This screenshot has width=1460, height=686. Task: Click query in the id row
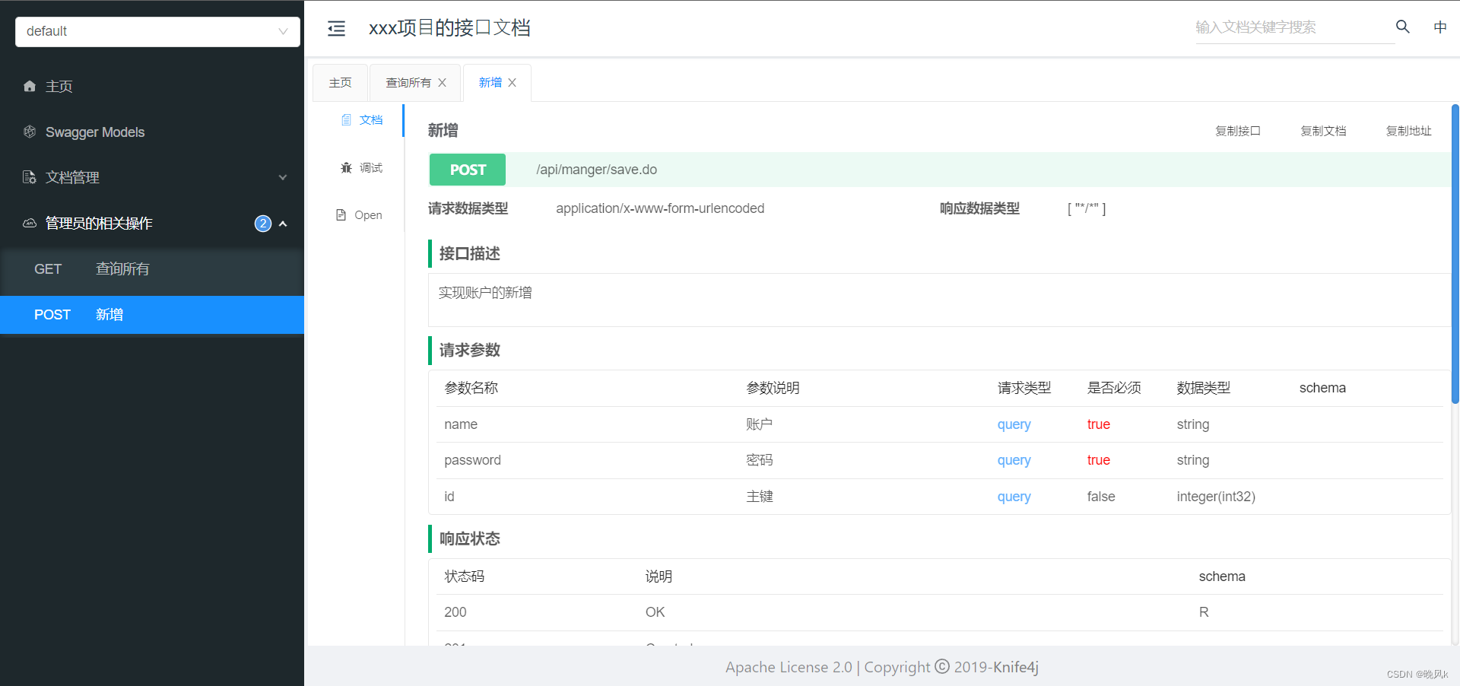(x=1014, y=497)
